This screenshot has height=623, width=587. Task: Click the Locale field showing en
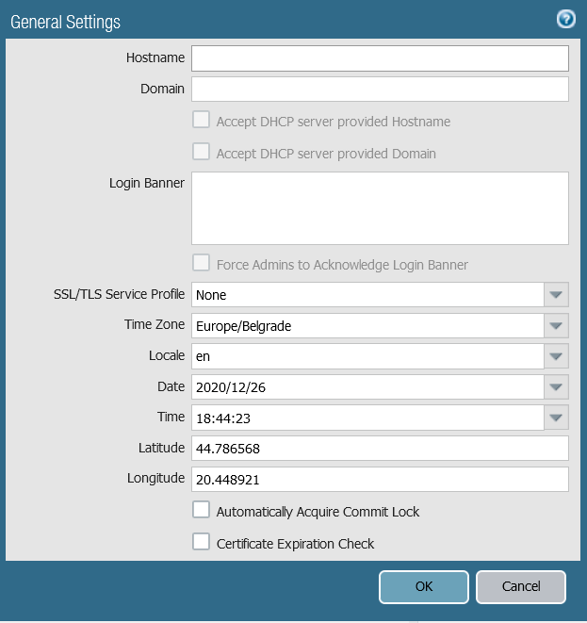pos(367,356)
